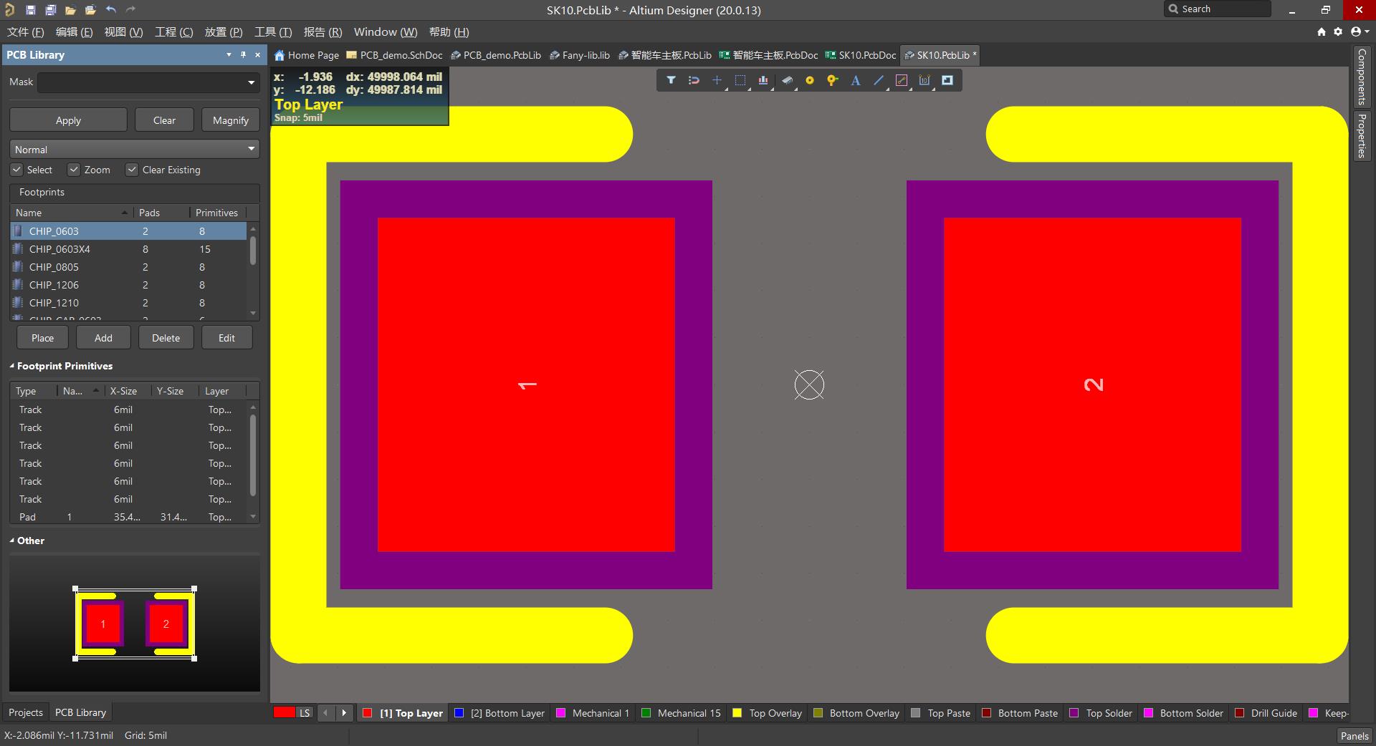Click the Search field in title bar
The image size is (1376, 746).
(x=1217, y=9)
